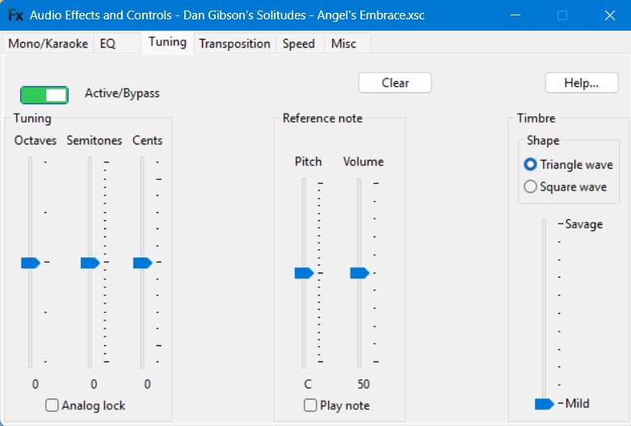Screen dimensions: 631x426
Task: Open Help with the Help... button
Action: pos(581,82)
